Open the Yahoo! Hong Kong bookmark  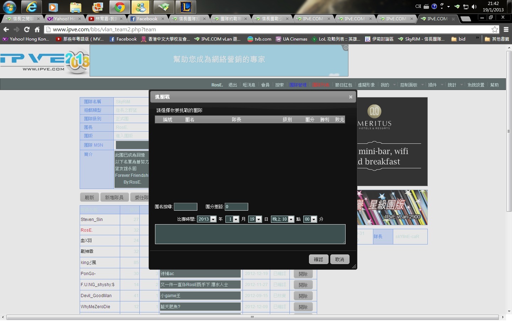point(26,39)
